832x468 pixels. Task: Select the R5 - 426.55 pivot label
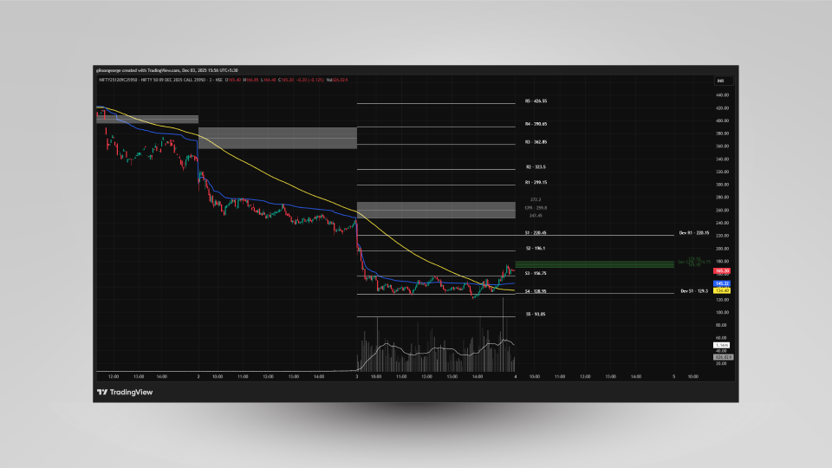[536, 101]
